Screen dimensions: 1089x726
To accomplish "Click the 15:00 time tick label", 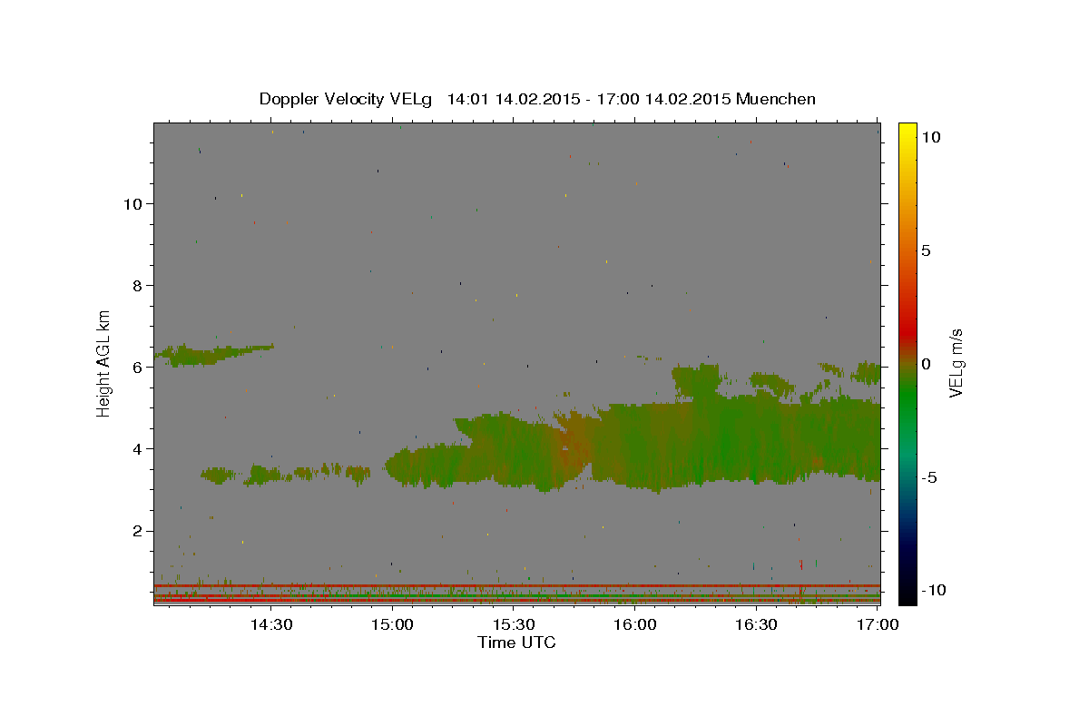I will [x=391, y=624].
